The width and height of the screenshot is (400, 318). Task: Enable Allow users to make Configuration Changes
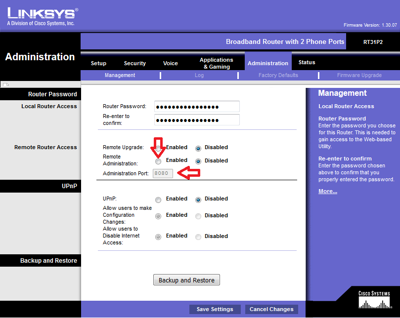[158, 216]
